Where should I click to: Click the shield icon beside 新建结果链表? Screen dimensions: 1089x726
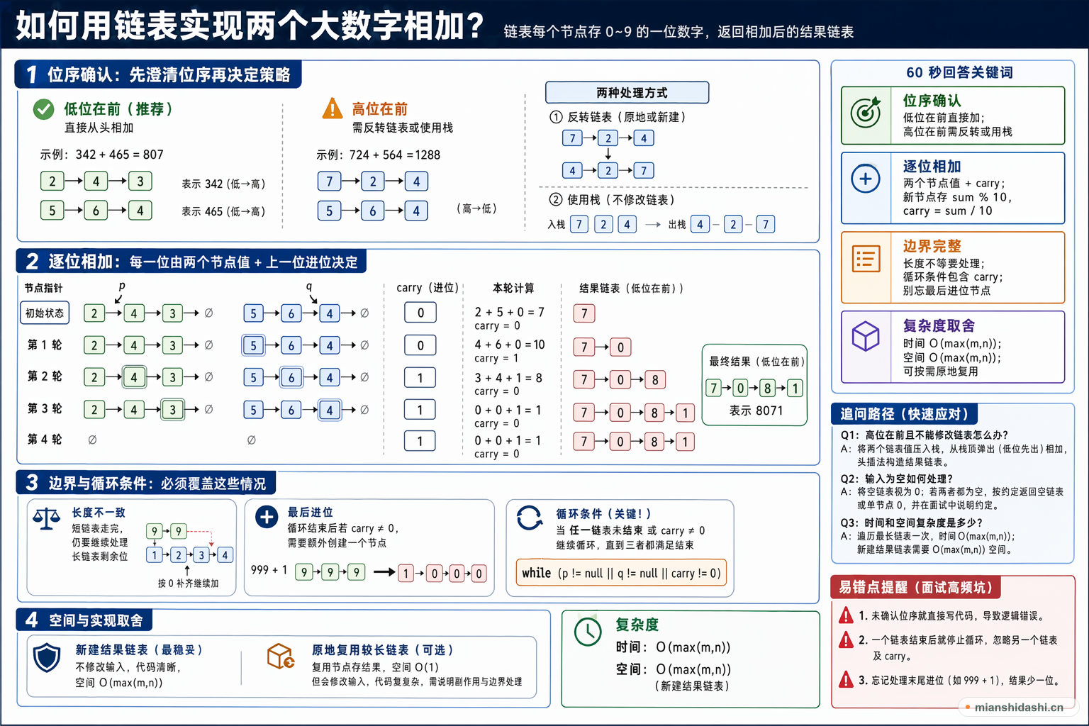pos(47,658)
